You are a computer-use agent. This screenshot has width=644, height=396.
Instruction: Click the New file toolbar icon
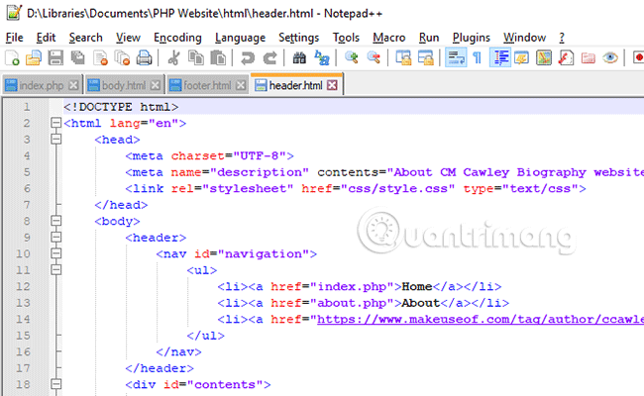tap(12, 57)
